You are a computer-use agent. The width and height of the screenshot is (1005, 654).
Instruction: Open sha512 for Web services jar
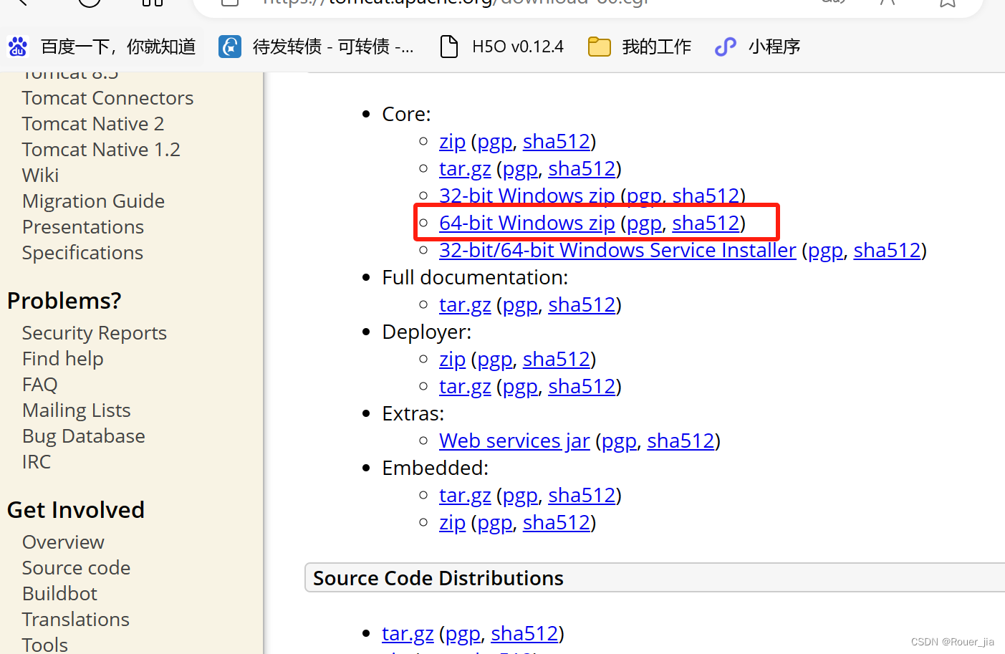pos(681,441)
